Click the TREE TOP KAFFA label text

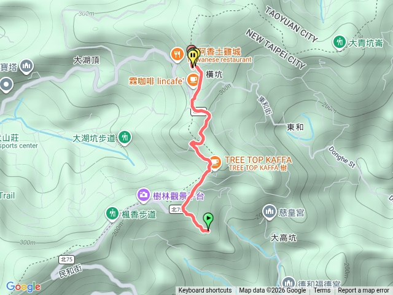pyautogui.click(x=258, y=160)
